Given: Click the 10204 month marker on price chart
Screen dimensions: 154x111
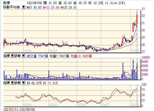Looking at the screenshot, I should tap(27, 51).
